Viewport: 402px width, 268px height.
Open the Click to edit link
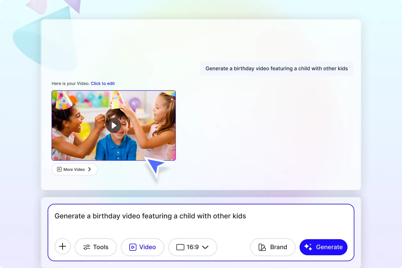(x=102, y=83)
